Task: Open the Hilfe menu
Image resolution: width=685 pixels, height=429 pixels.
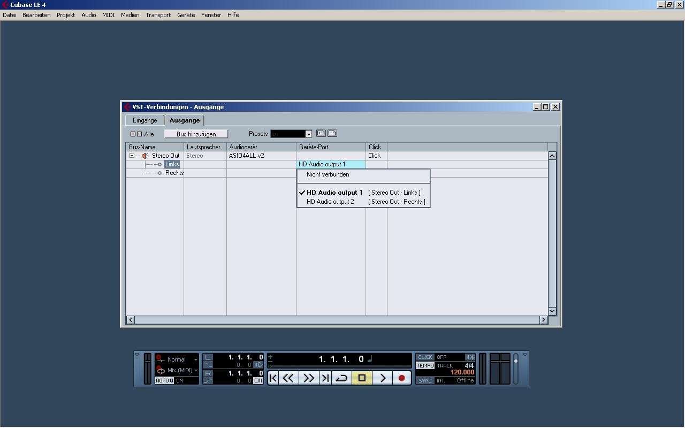Action: coord(233,15)
